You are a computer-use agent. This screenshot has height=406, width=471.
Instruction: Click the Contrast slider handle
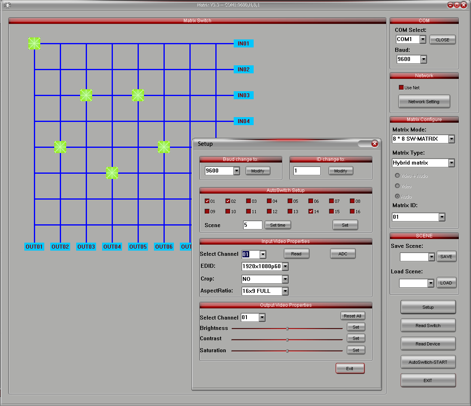coord(288,340)
